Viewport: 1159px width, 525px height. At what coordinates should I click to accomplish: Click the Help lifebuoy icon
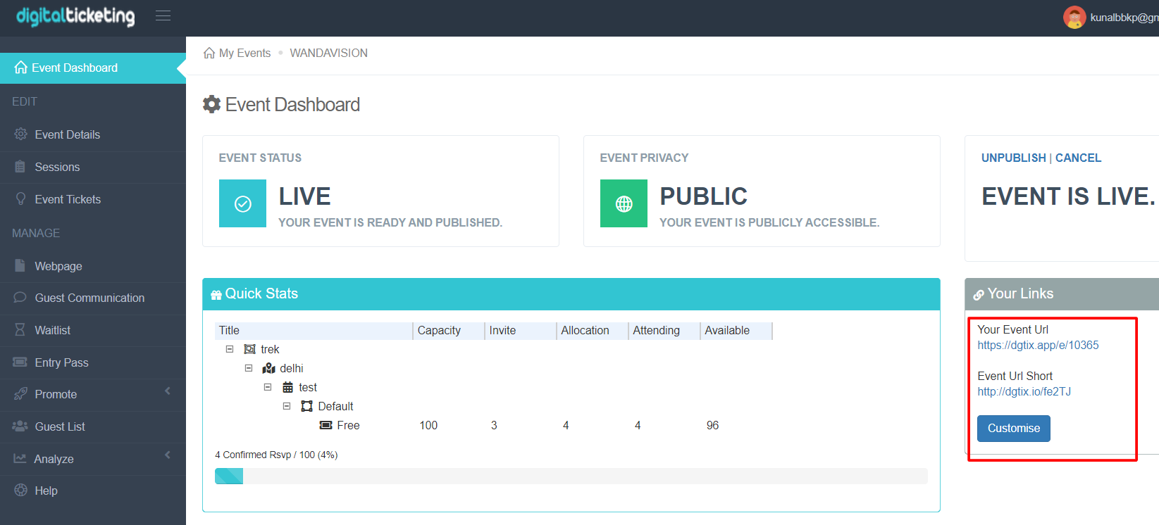click(20, 490)
